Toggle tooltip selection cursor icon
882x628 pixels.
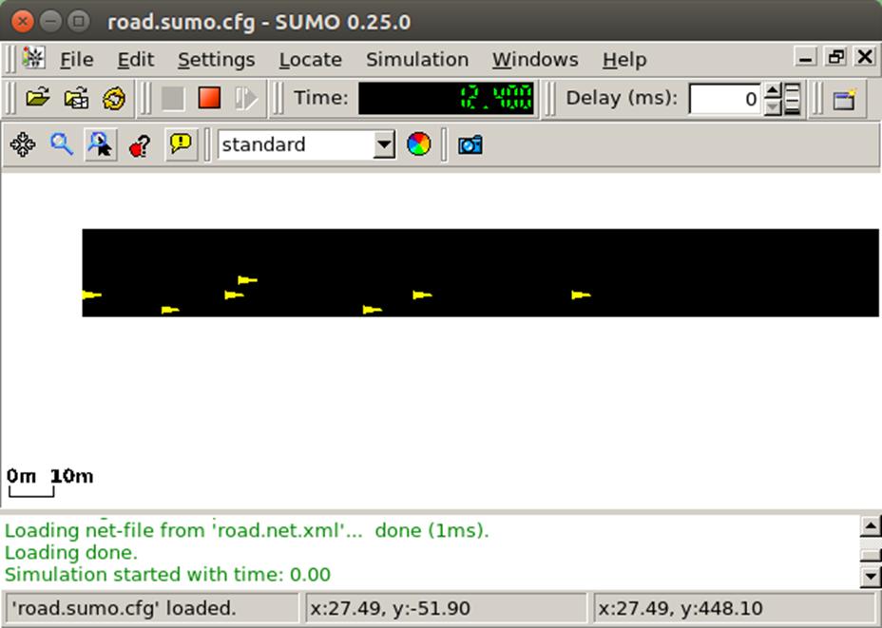tap(100, 144)
